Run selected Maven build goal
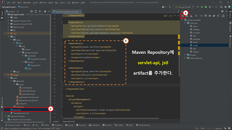The width and height of the screenshot is (232, 130). pos(201,16)
